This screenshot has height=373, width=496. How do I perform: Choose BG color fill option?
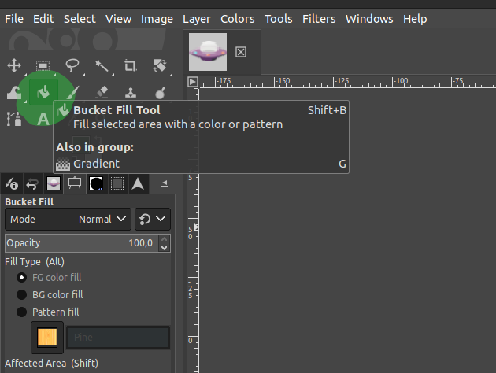coord(50,294)
